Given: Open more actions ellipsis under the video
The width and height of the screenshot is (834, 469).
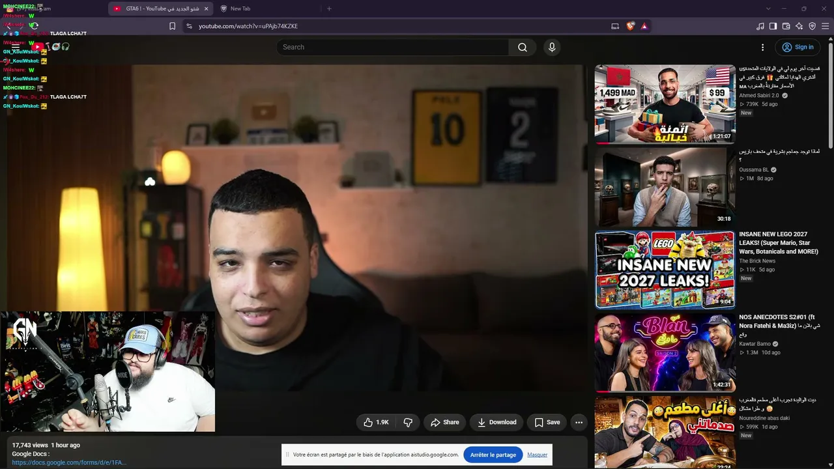Looking at the screenshot, I should [579, 422].
